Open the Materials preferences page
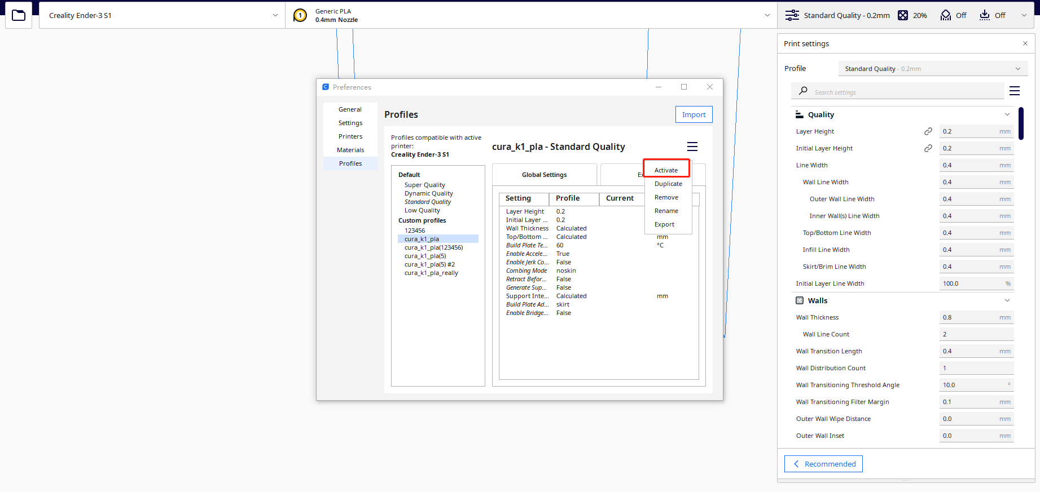This screenshot has width=1040, height=492. [350, 150]
